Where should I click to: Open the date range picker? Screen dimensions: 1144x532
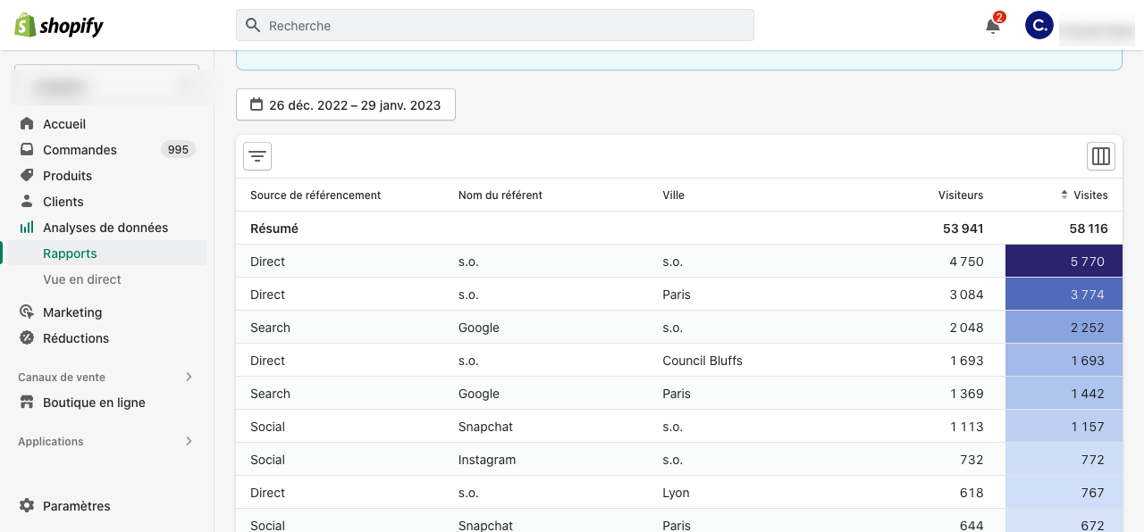tap(345, 104)
